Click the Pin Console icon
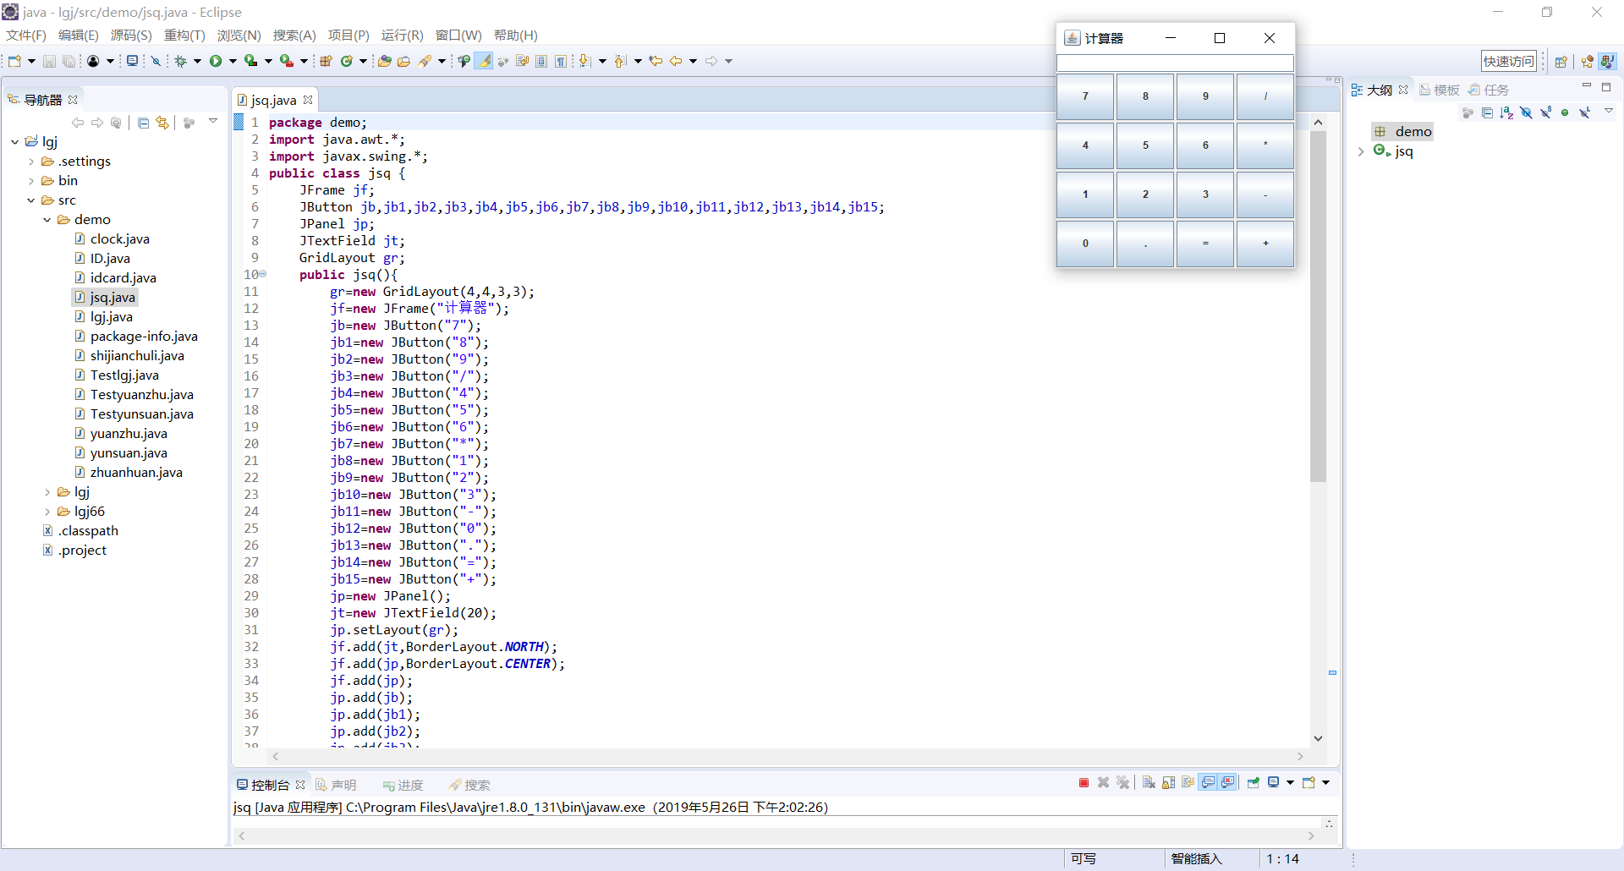 pyautogui.click(x=1254, y=783)
